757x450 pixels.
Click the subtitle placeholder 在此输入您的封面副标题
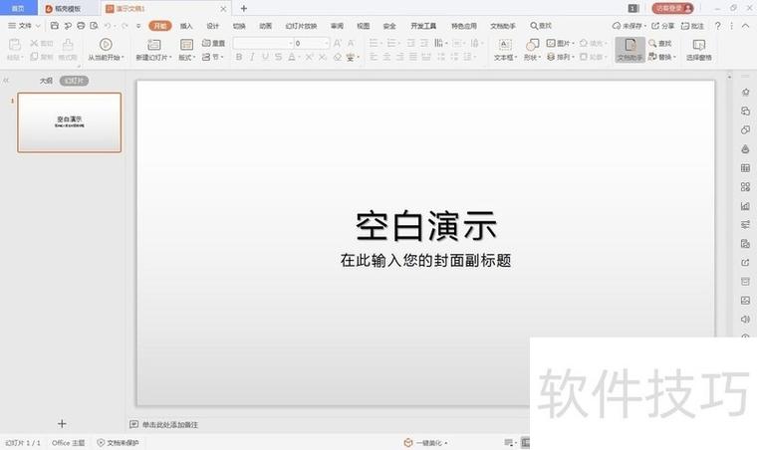pos(425,261)
